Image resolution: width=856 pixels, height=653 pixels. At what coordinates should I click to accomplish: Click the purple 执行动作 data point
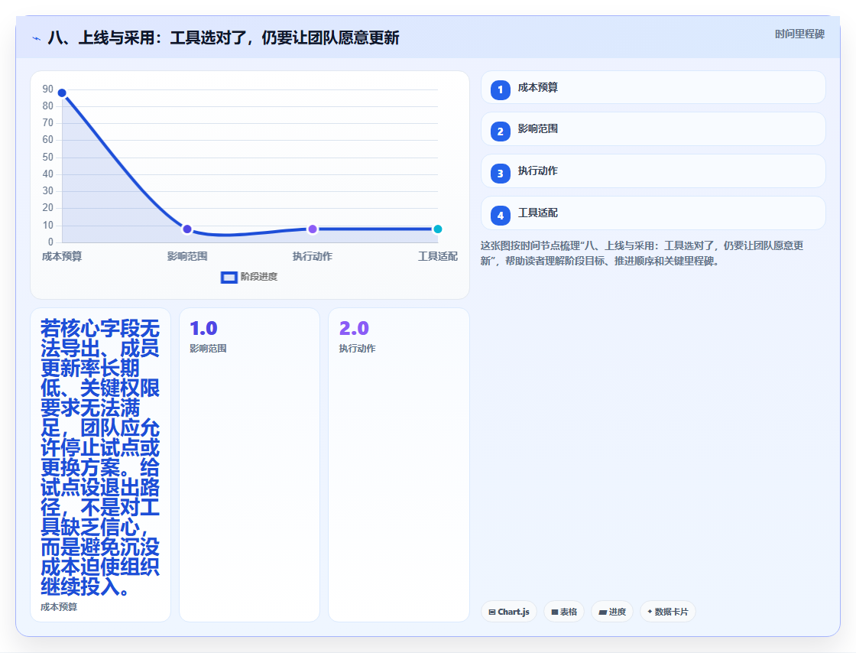click(x=313, y=229)
